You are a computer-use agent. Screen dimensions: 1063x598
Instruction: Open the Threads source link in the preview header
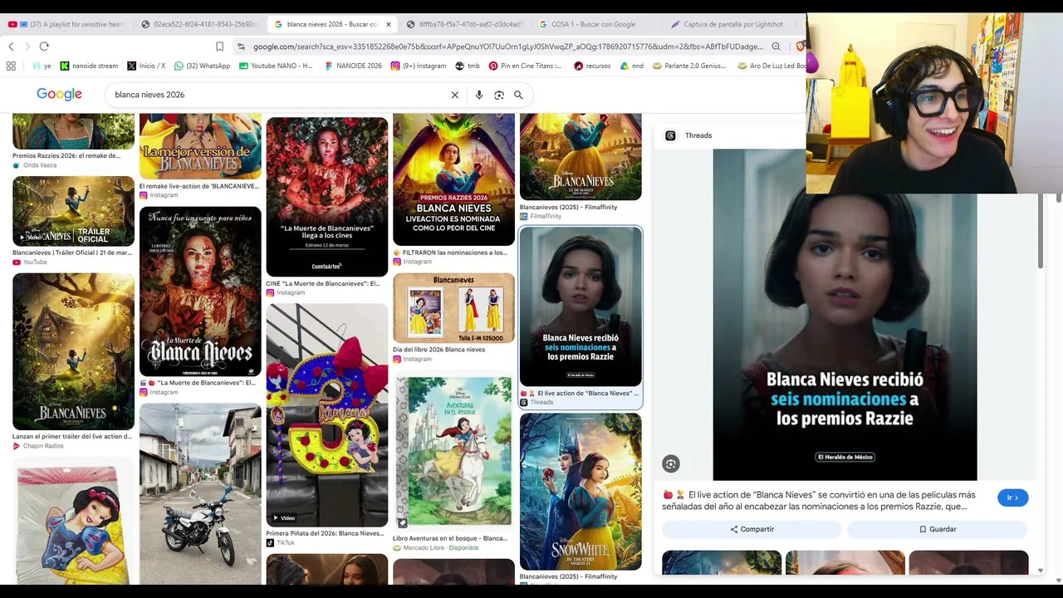[689, 135]
